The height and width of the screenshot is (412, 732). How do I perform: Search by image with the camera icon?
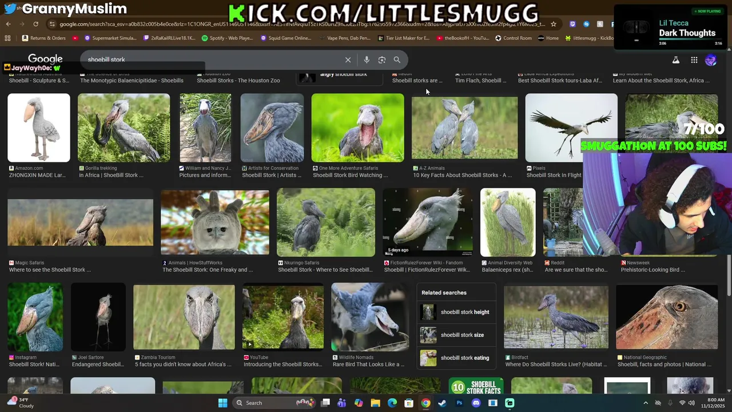[381, 60]
